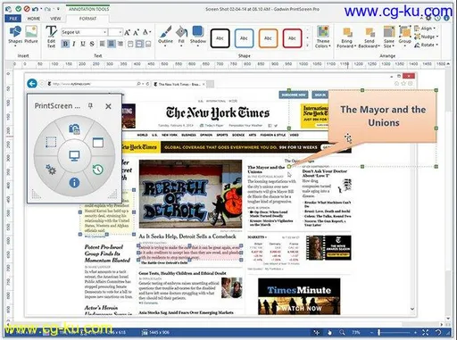Open the Nudge dropdown
Image resolution: width=457 pixels, height=340 pixels.
(427, 37)
